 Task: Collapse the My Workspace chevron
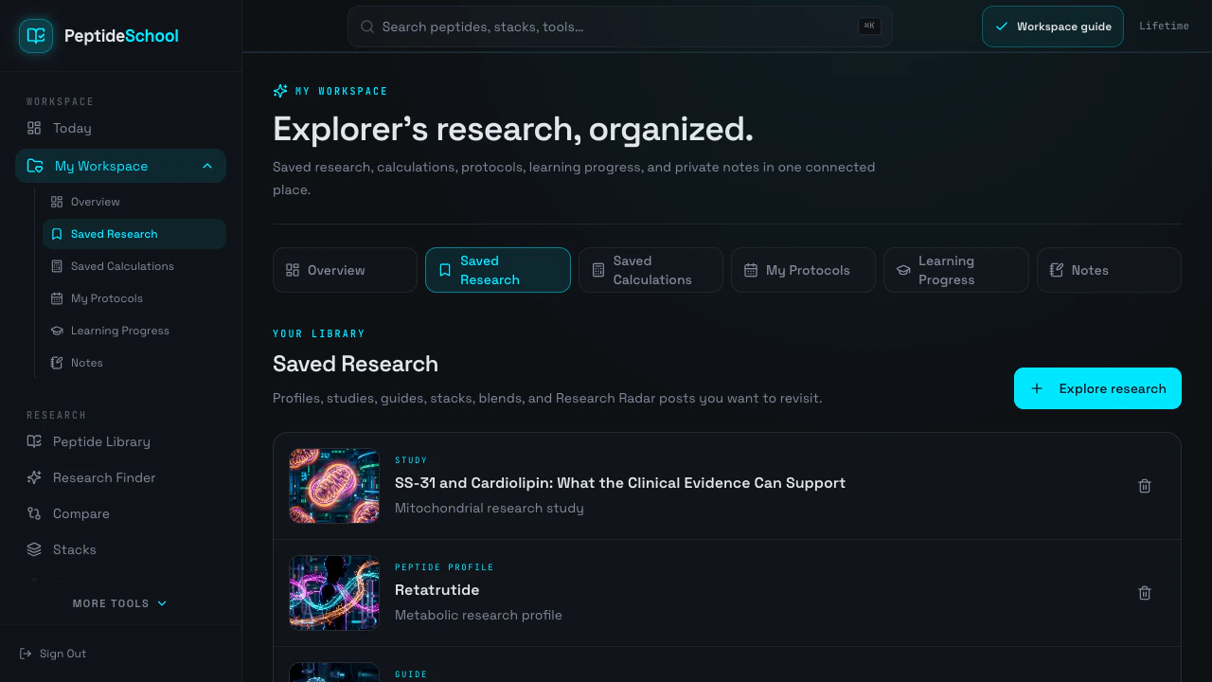coord(207,166)
